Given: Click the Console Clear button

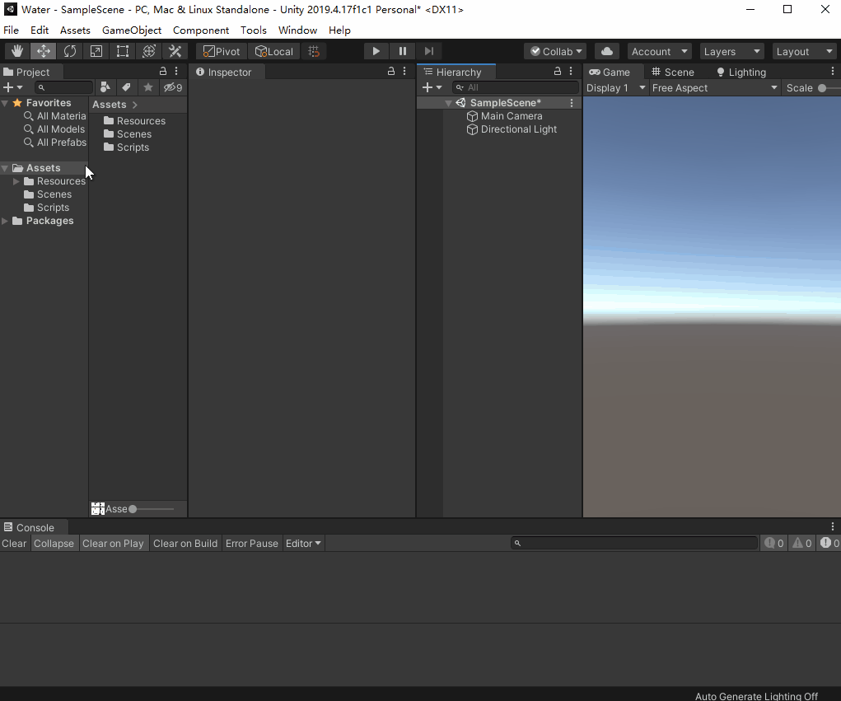Looking at the screenshot, I should click(x=14, y=544).
